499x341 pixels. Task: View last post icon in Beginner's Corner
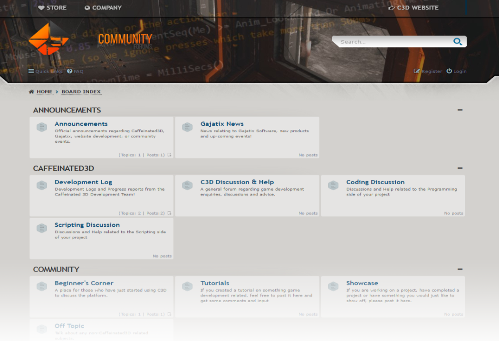pyautogui.click(x=169, y=314)
